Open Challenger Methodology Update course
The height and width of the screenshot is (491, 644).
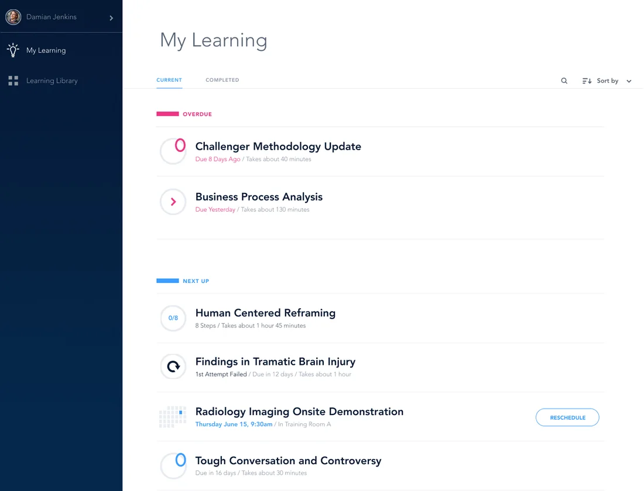pos(278,147)
